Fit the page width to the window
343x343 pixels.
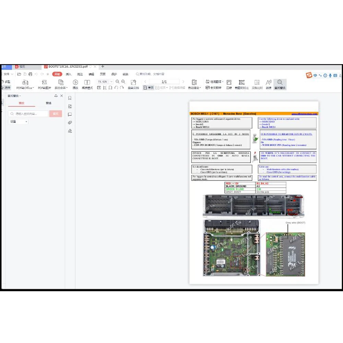pos(110,88)
